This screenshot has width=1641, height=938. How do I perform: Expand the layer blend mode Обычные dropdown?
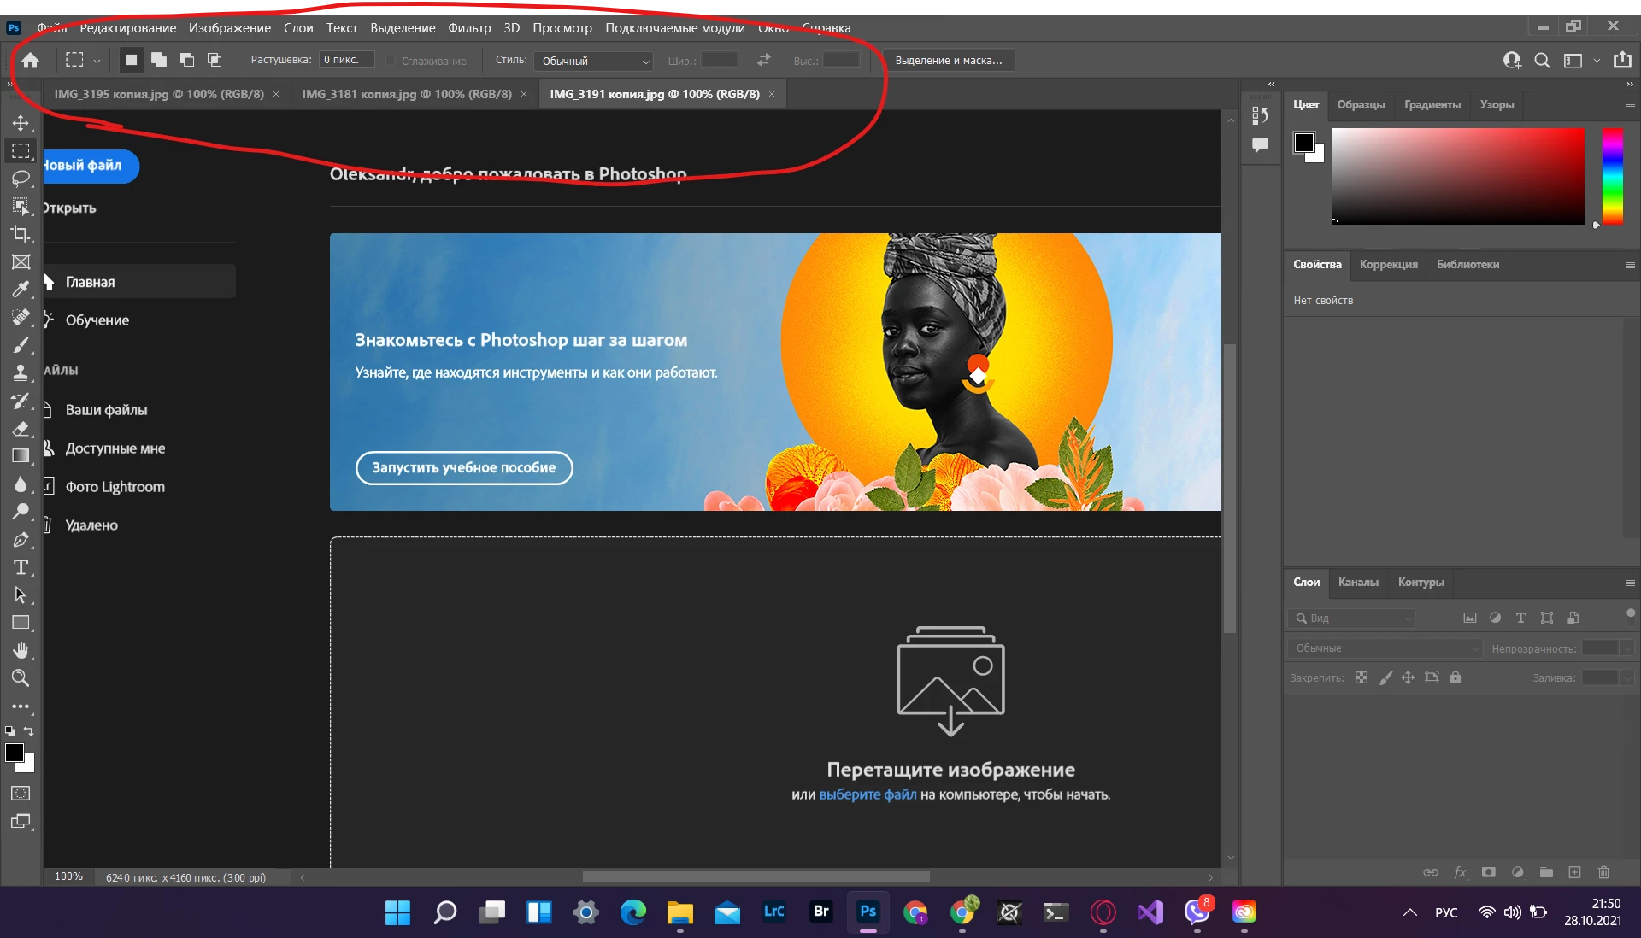coord(1385,648)
